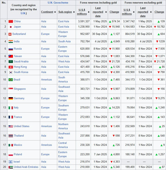Follow Southern Europe link in Italy row

point(64,107)
